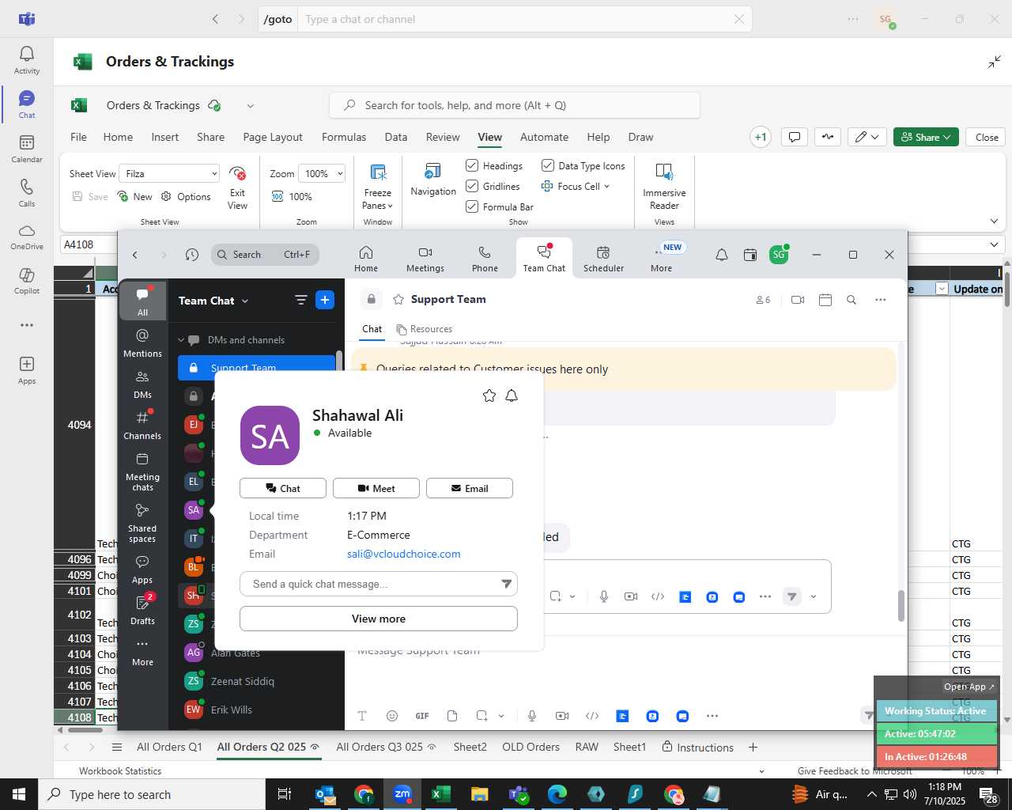
Task: Click View more on contact card
Action: [x=379, y=619]
